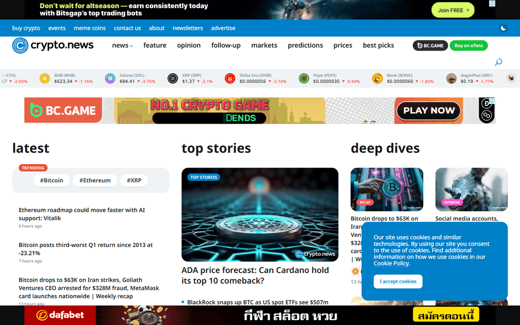520x325 pixels.
Task: Go to the follow-up section
Action: 226,45
